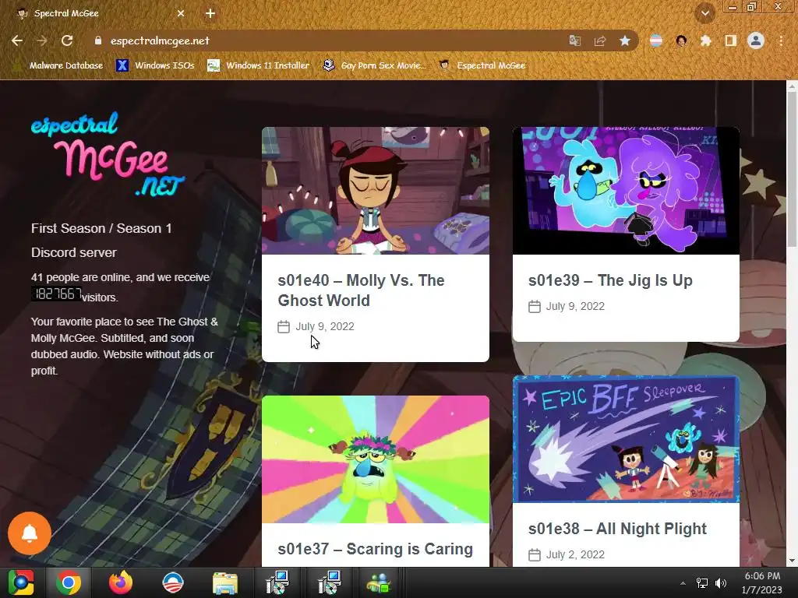Click the calendar icon beside s01e40 date
Viewport: 798px width, 598px height.
tap(284, 326)
